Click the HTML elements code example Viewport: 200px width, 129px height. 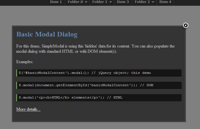point(71,97)
